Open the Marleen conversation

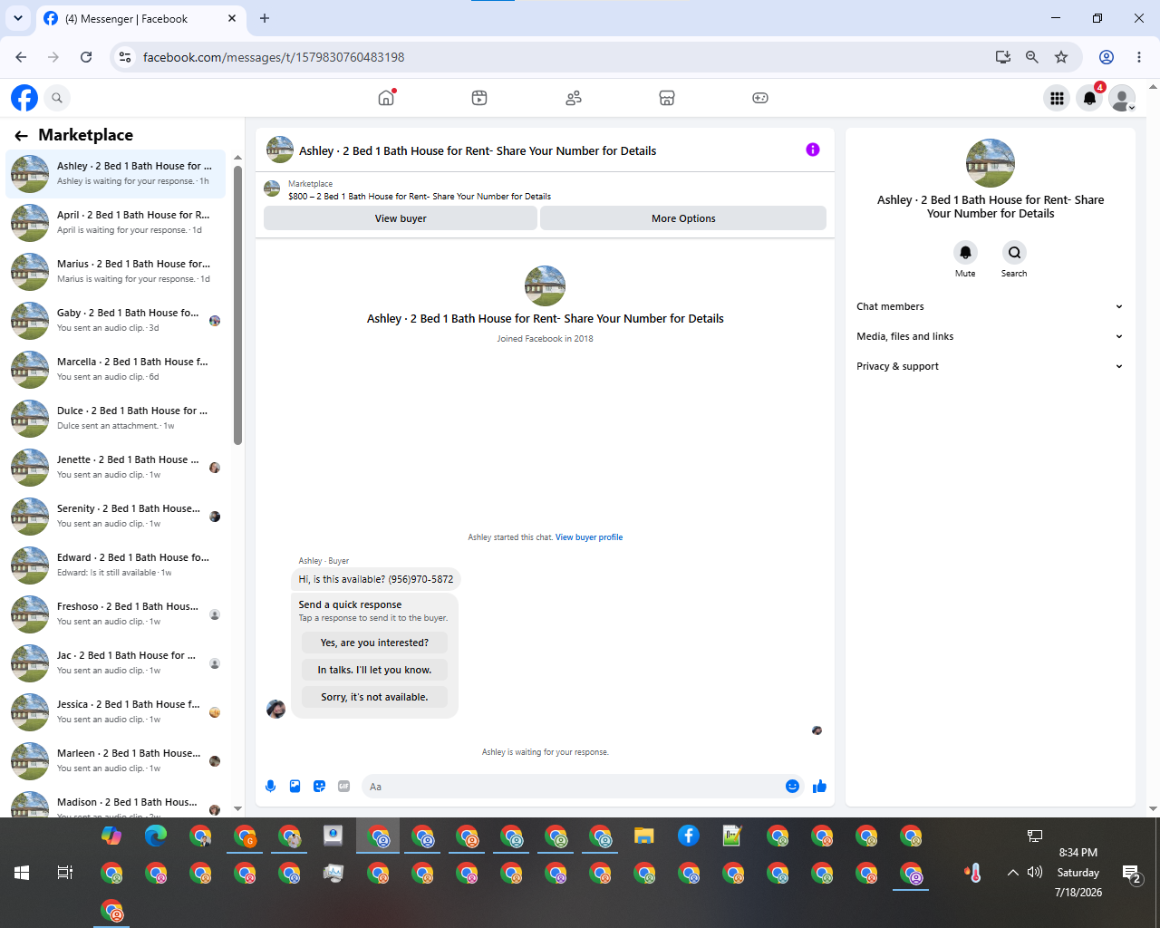point(116,760)
